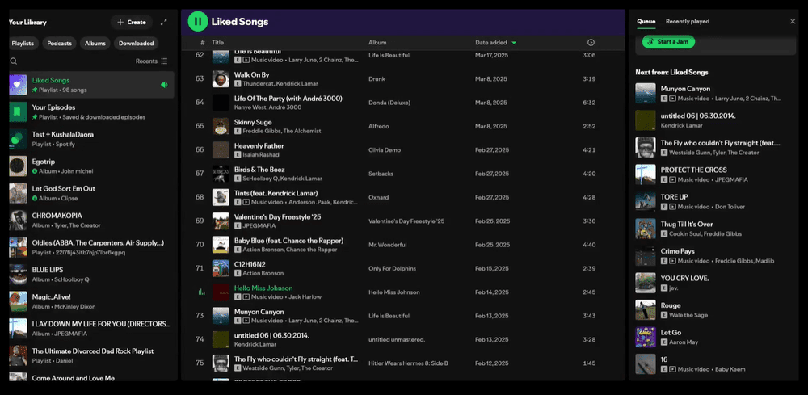Pause playback with the green Liked Songs button

pos(197,22)
